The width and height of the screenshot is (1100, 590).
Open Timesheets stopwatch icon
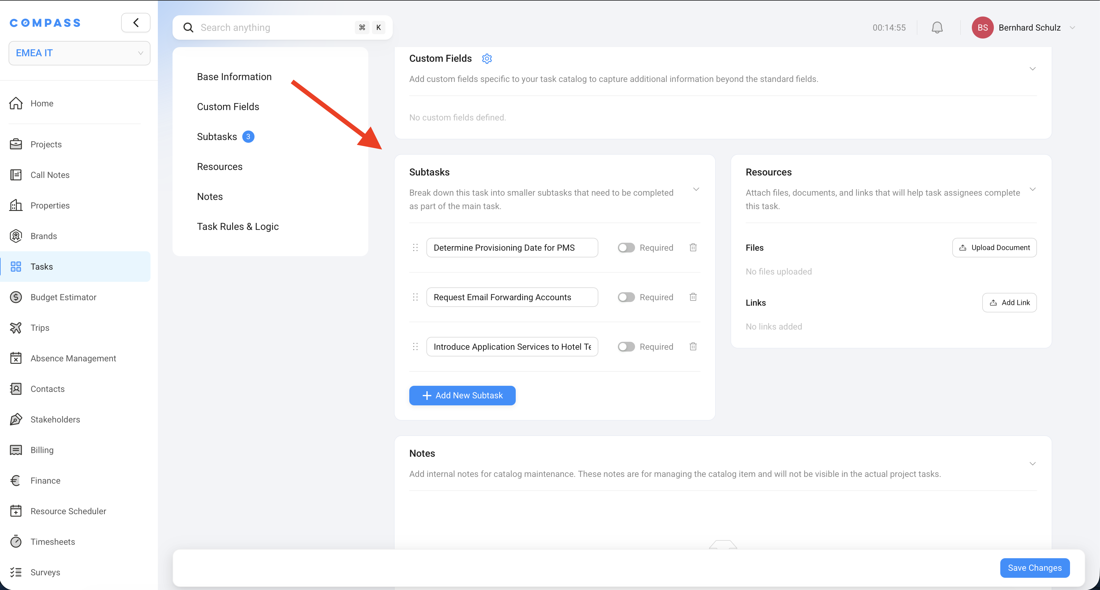pyautogui.click(x=16, y=542)
